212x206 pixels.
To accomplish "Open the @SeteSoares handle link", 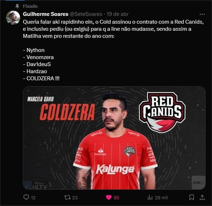I will click(x=86, y=14).
